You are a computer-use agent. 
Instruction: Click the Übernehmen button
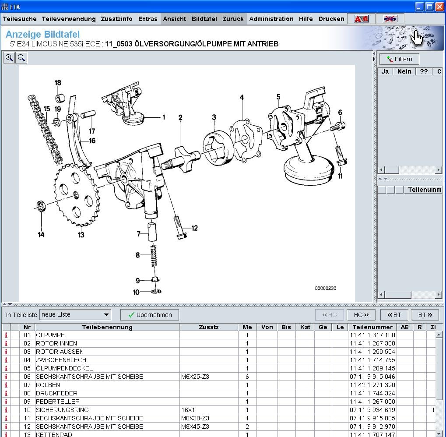(x=150, y=315)
